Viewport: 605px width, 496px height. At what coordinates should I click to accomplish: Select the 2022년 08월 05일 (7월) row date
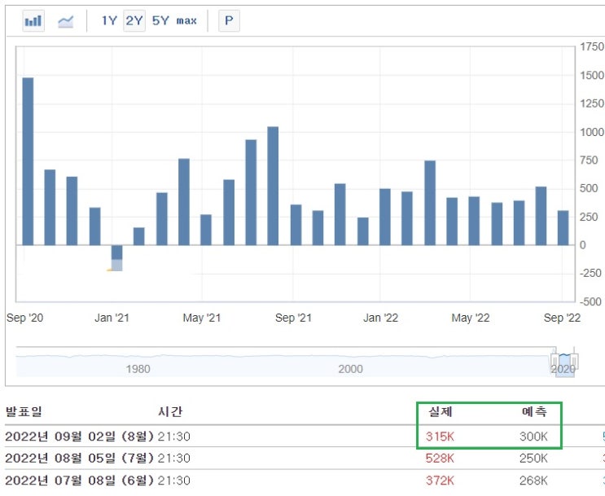(80, 459)
